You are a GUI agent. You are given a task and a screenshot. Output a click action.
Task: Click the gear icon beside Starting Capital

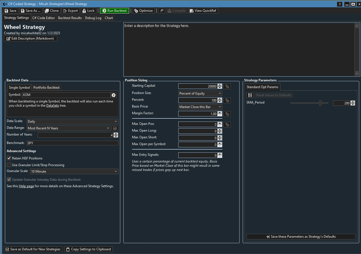coord(227,86)
